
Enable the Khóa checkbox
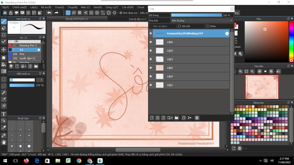(x=208, y=26)
